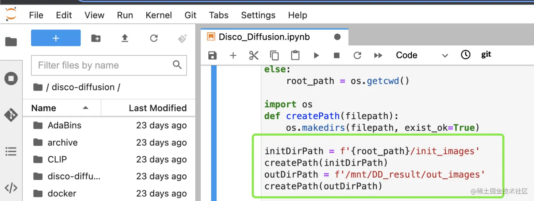Paste cell from clipboard
Image resolution: width=534 pixels, height=201 pixels.
click(x=295, y=55)
